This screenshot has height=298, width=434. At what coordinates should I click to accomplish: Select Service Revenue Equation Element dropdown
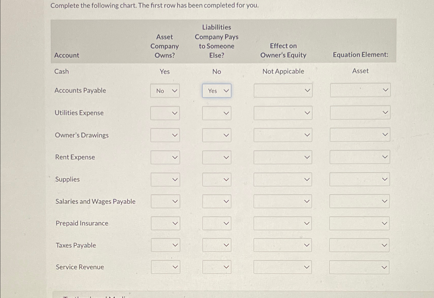coord(359,267)
